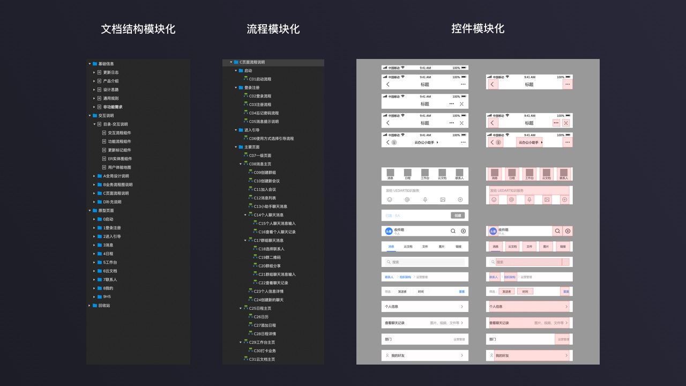Open the ER实体图组件 page in tree
This screenshot has height=386, width=686.
coord(120,159)
